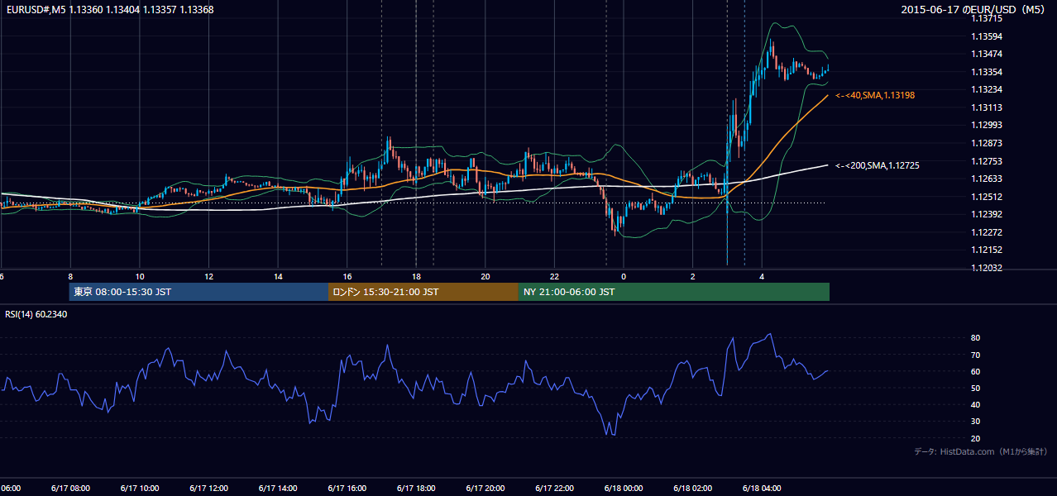Click the RSI scale 50 level label
This screenshot has height=496, width=1057.
(x=975, y=388)
